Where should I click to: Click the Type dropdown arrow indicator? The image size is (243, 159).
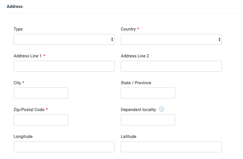[112, 39]
